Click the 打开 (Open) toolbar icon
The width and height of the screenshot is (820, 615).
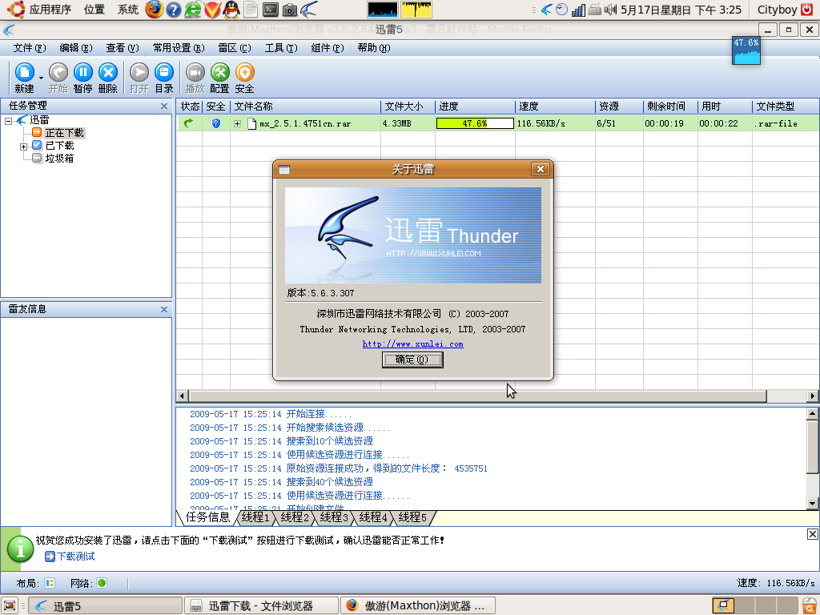(139, 78)
